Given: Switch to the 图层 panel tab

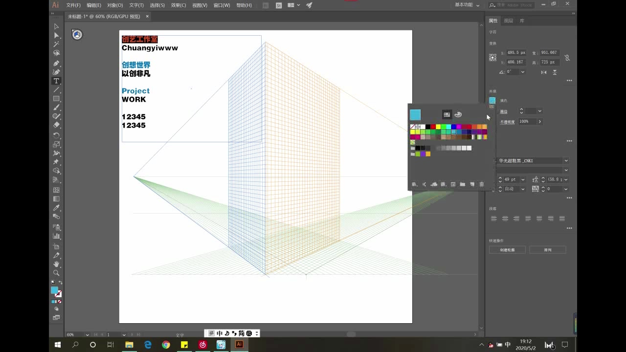Looking at the screenshot, I should coord(508,21).
